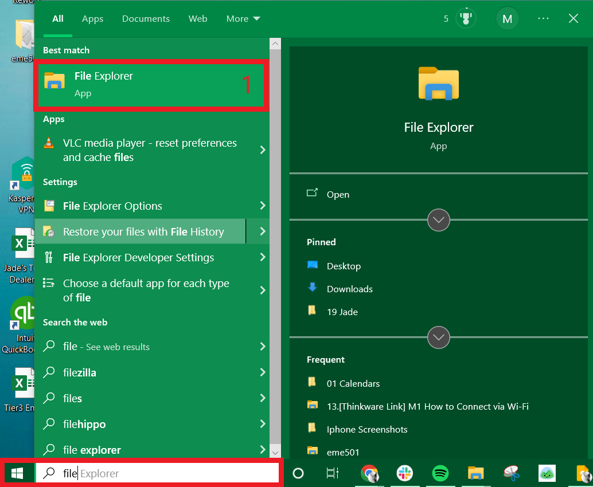
Task: Open the rewards trophy icon
Action: 466,18
